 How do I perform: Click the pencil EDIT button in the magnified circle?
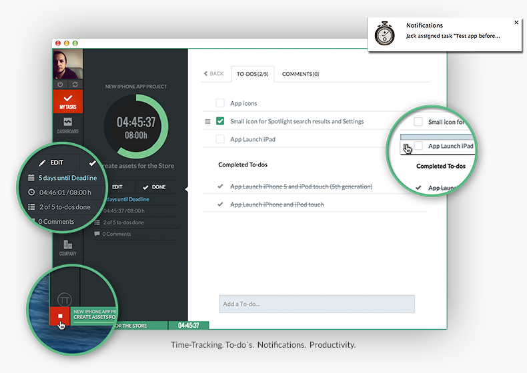pos(51,163)
